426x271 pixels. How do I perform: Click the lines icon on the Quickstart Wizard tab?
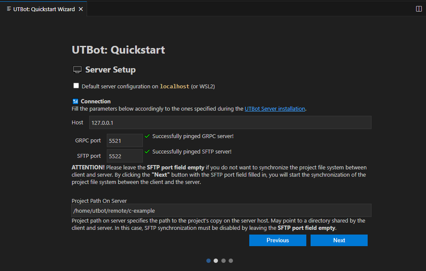(x=9, y=9)
